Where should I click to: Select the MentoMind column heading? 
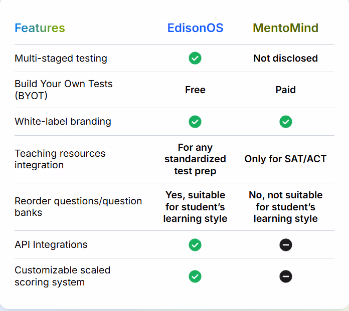tap(285, 28)
